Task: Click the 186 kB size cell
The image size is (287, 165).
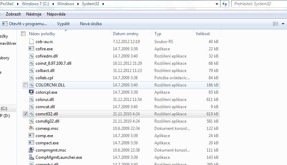Action: tap(212, 85)
